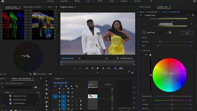
Task: Toggle the L range checkmark
Action: pyautogui.click(x=191, y=24)
